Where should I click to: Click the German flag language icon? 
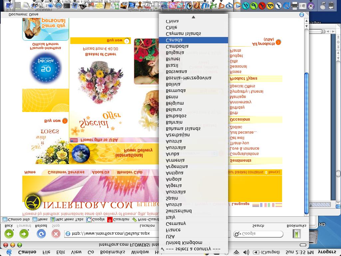[255, 205]
